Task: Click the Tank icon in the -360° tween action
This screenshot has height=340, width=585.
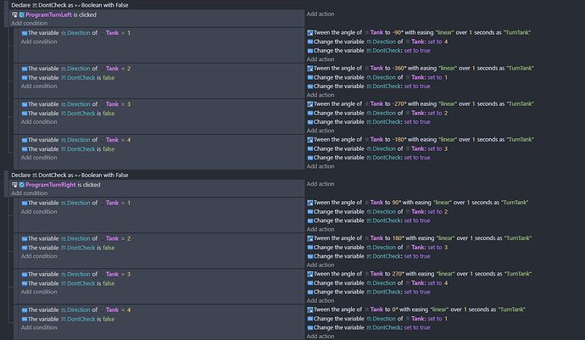Action: tap(365, 68)
